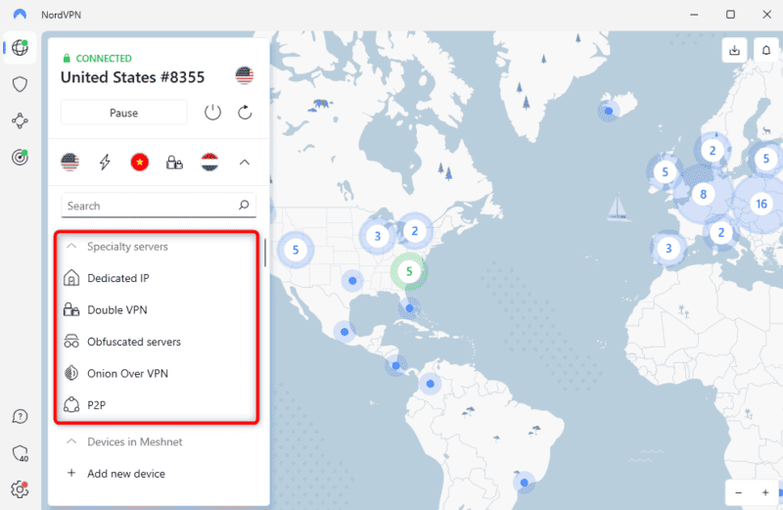783x510 pixels.
Task: Click the reconnect refresh icon
Action: [x=245, y=113]
